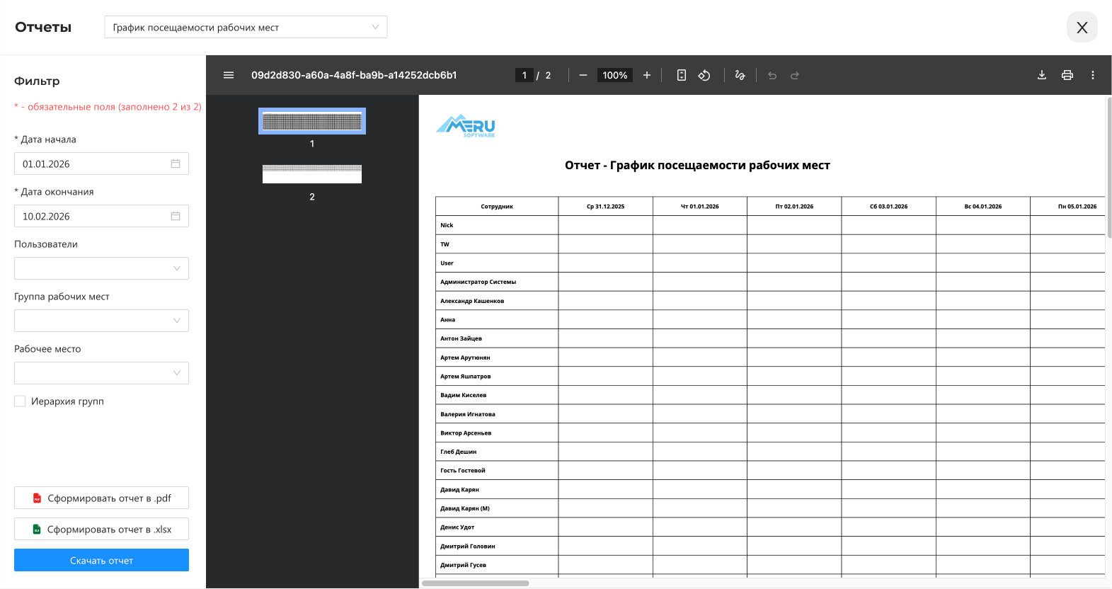The width and height of the screenshot is (1112, 589).
Task: Select page 2 thumbnail
Action: click(x=312, y=174)
